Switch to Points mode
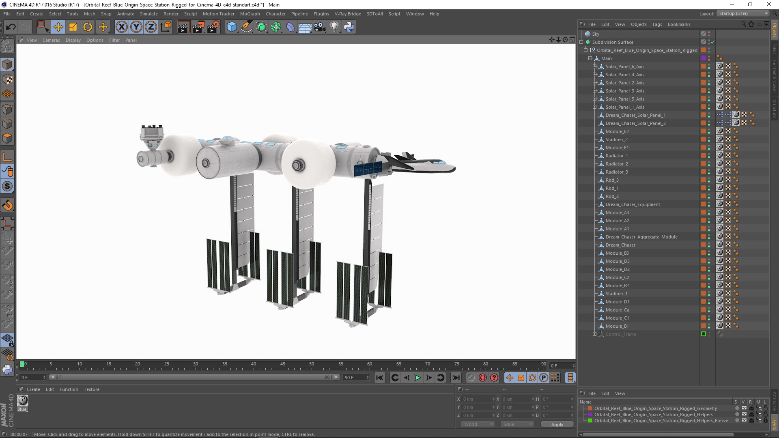 tap(7, 109)
